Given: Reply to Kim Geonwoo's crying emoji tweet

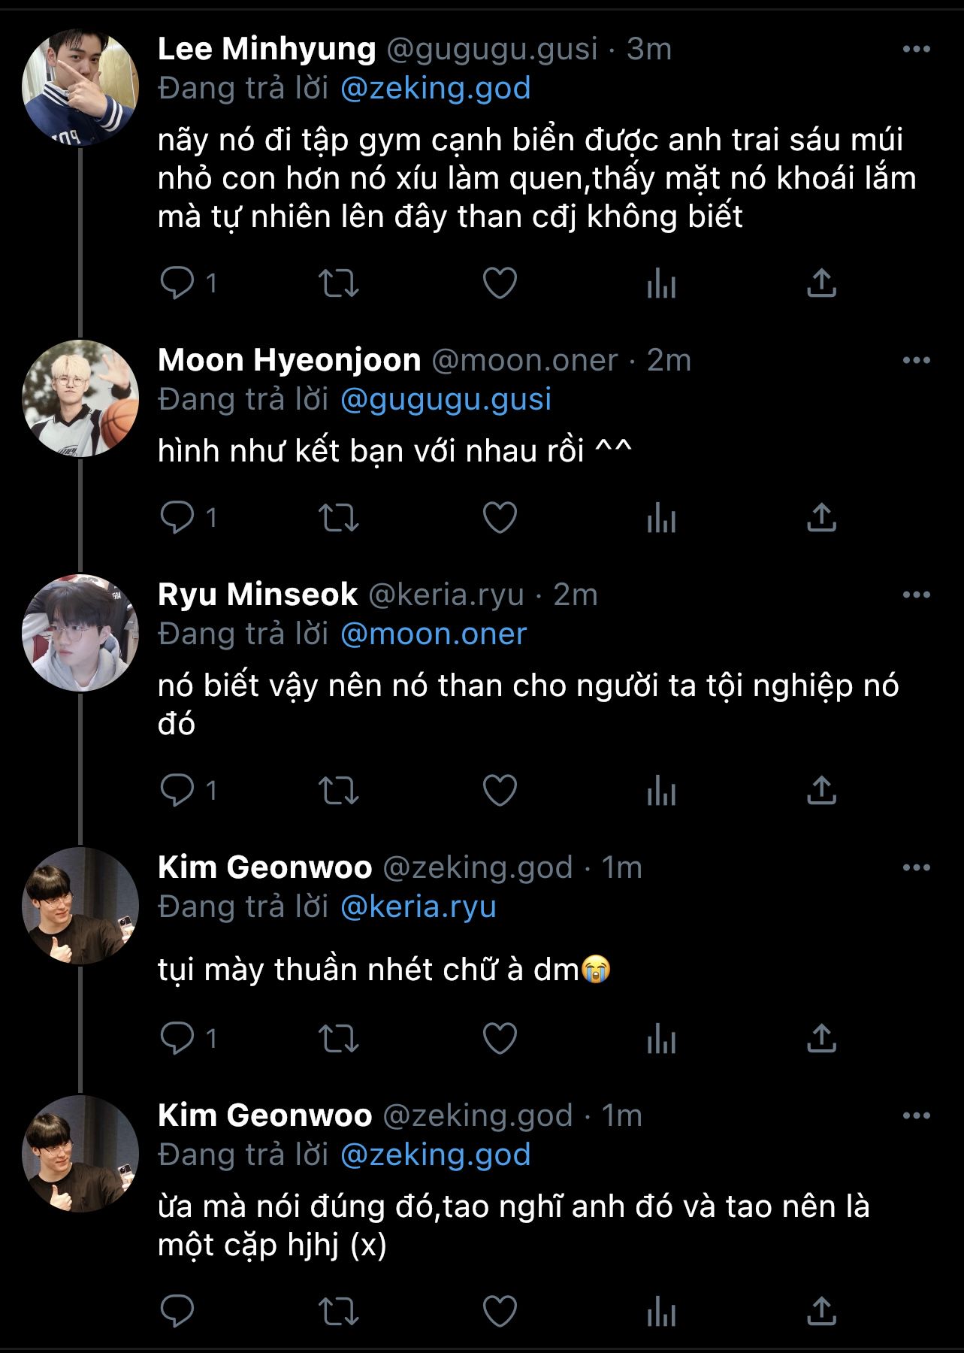Looking at the screenshot, I should tap(178, 1039).
